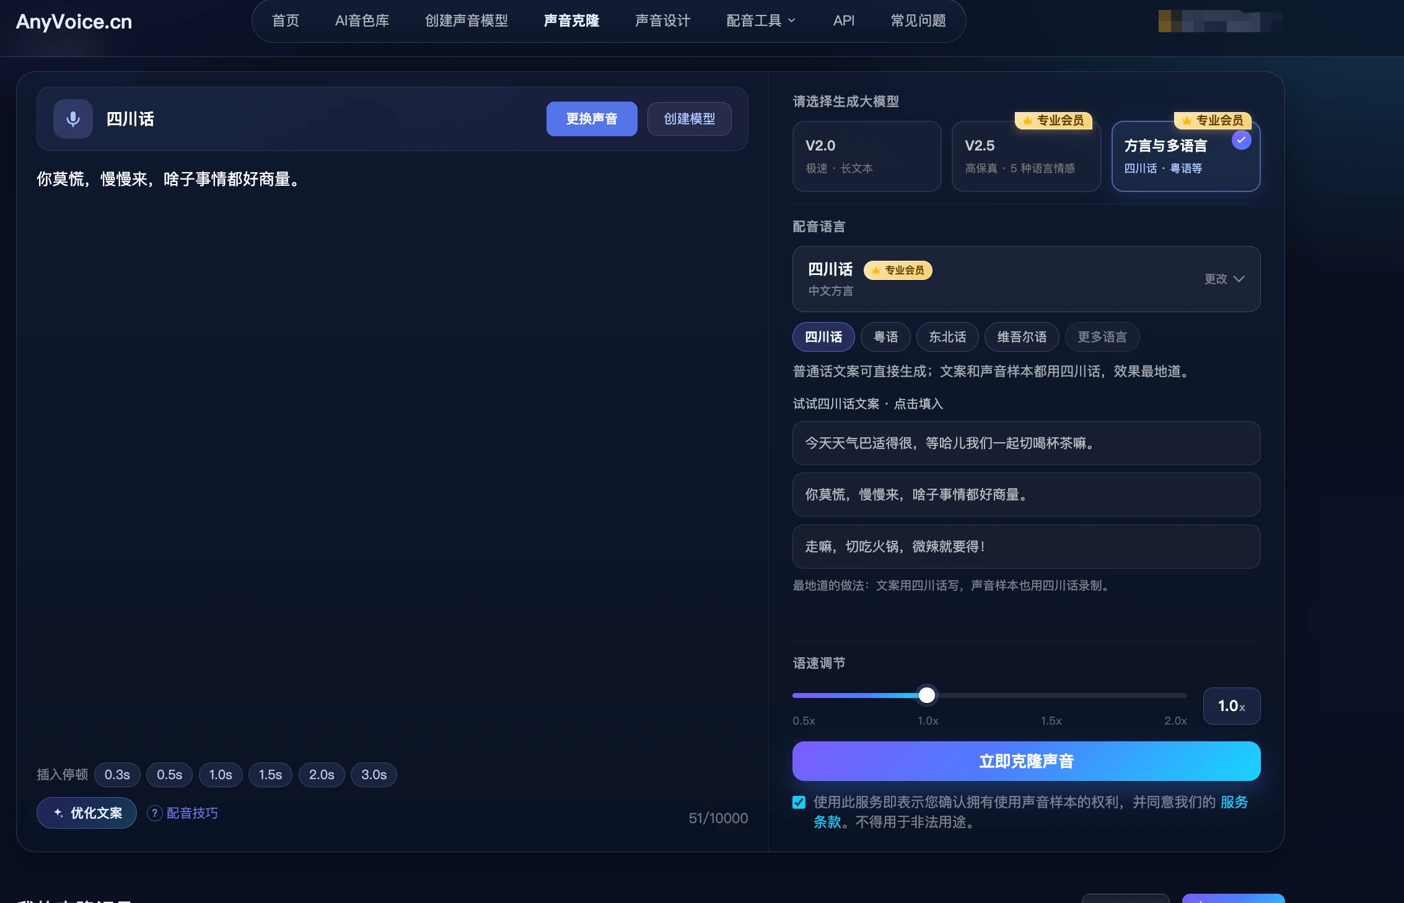
Task: Click the 1.0x speed value box
Action: pyautogui.click(x=1232, y=706)
